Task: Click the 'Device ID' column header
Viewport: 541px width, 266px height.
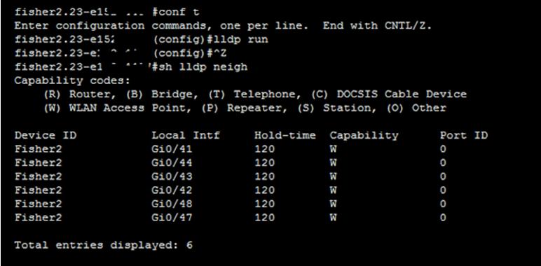Action: tap(45, 135)
